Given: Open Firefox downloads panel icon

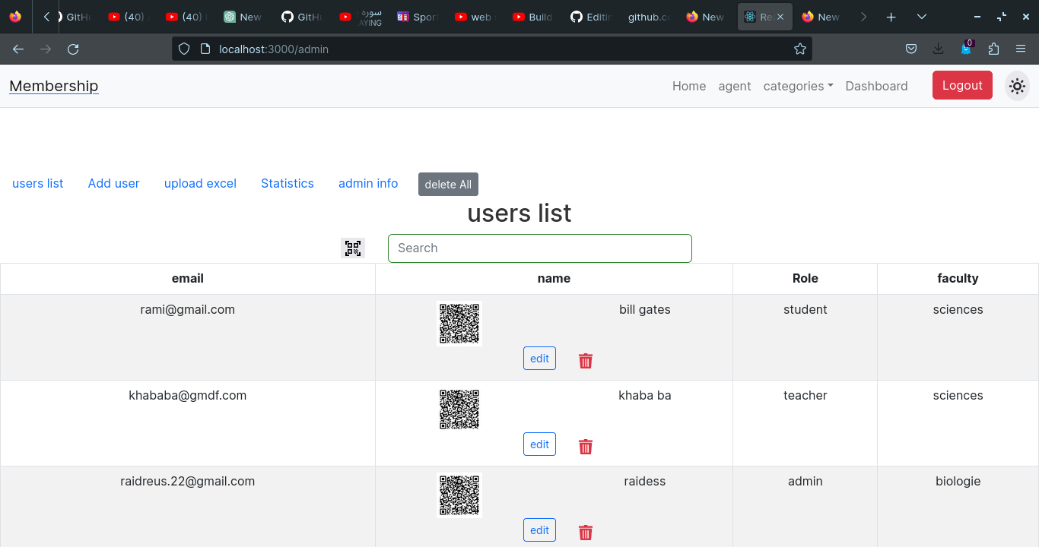Looking at the screenshot, I should coord(938,49).
